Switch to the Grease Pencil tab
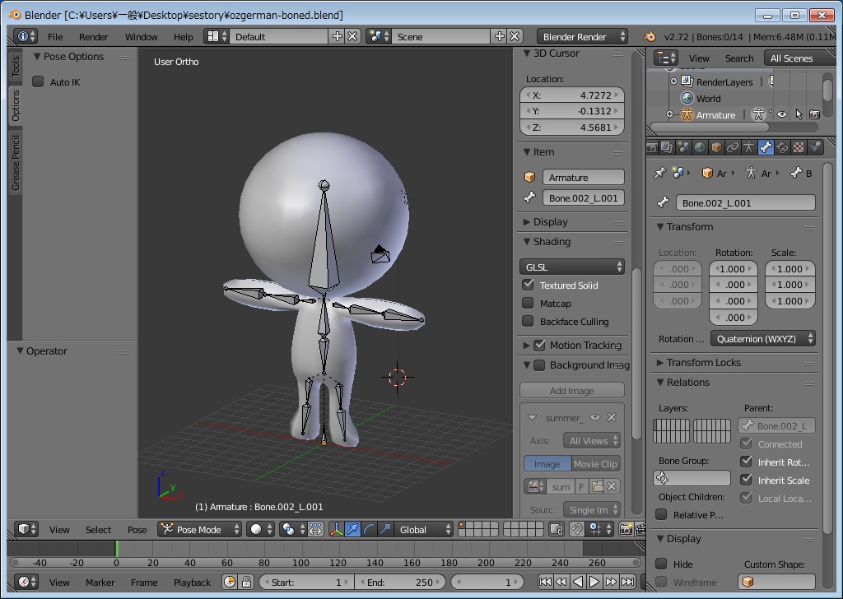Screen dimensions: 843x599 pos(16,163)
